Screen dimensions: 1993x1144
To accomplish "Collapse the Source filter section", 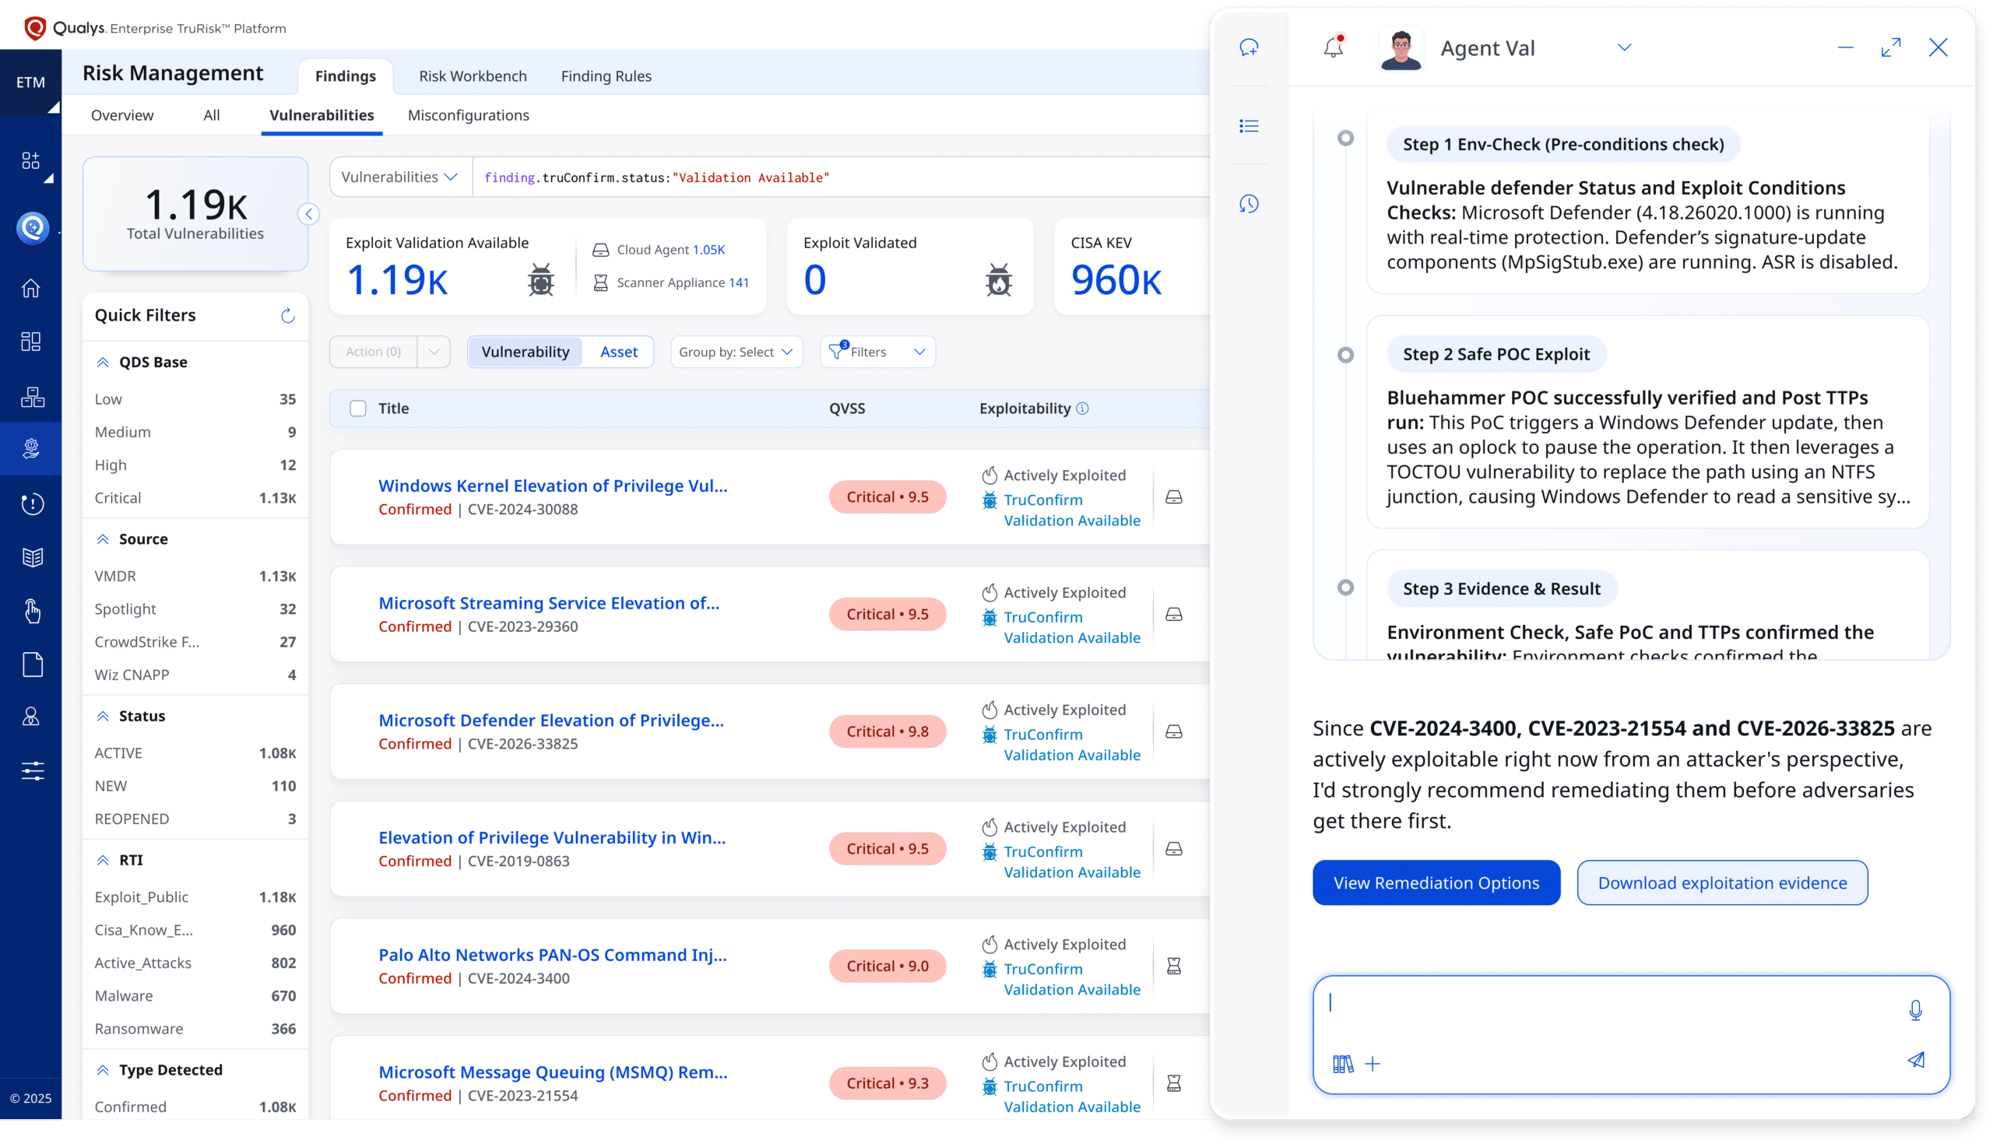I will tap(103, 539).
